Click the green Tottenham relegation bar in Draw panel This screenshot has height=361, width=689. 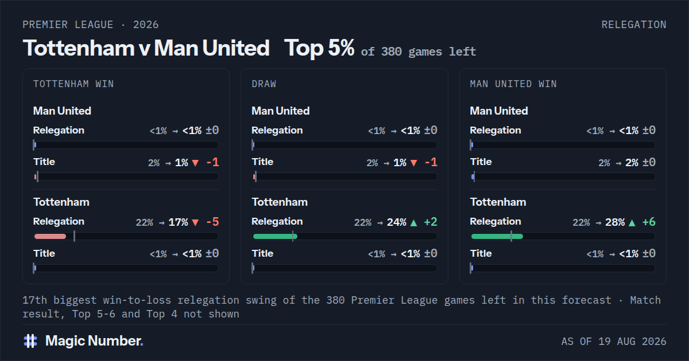coord(275,236)
